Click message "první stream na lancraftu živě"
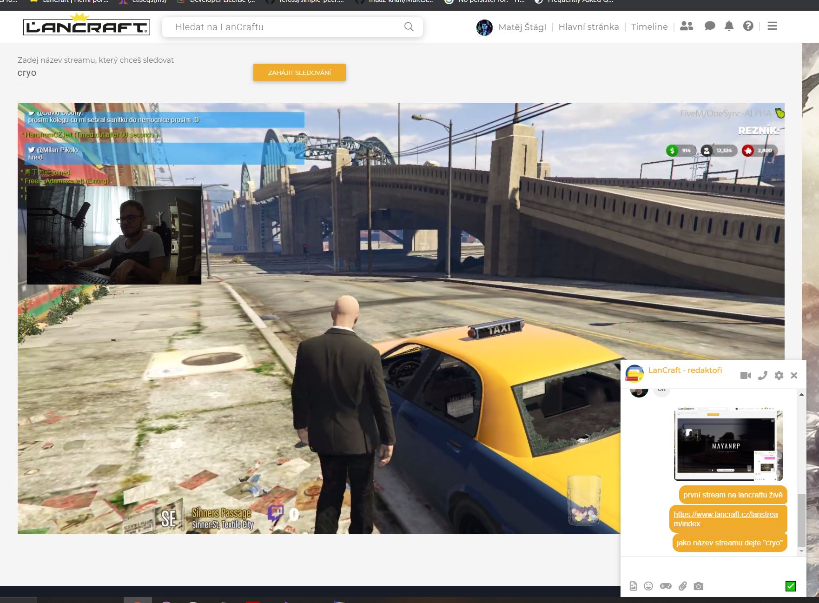 point(733,495)
